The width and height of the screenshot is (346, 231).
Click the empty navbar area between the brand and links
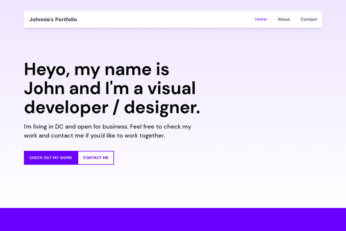click(x=165, y=19)
